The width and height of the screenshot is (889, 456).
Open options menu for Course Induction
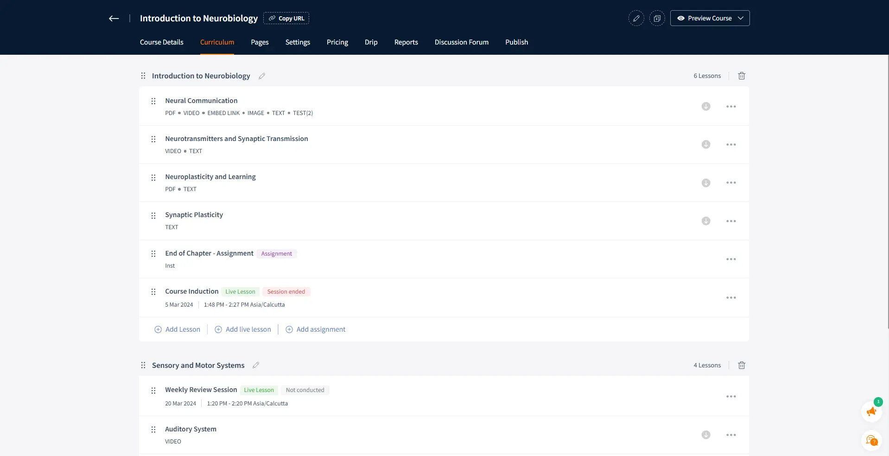730,298
